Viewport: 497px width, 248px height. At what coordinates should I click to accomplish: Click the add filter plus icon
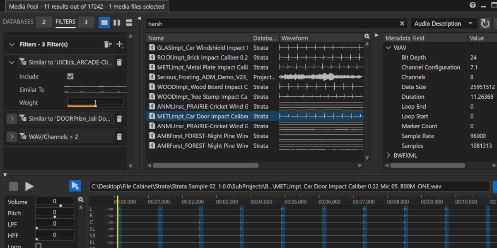click(120, 44)
